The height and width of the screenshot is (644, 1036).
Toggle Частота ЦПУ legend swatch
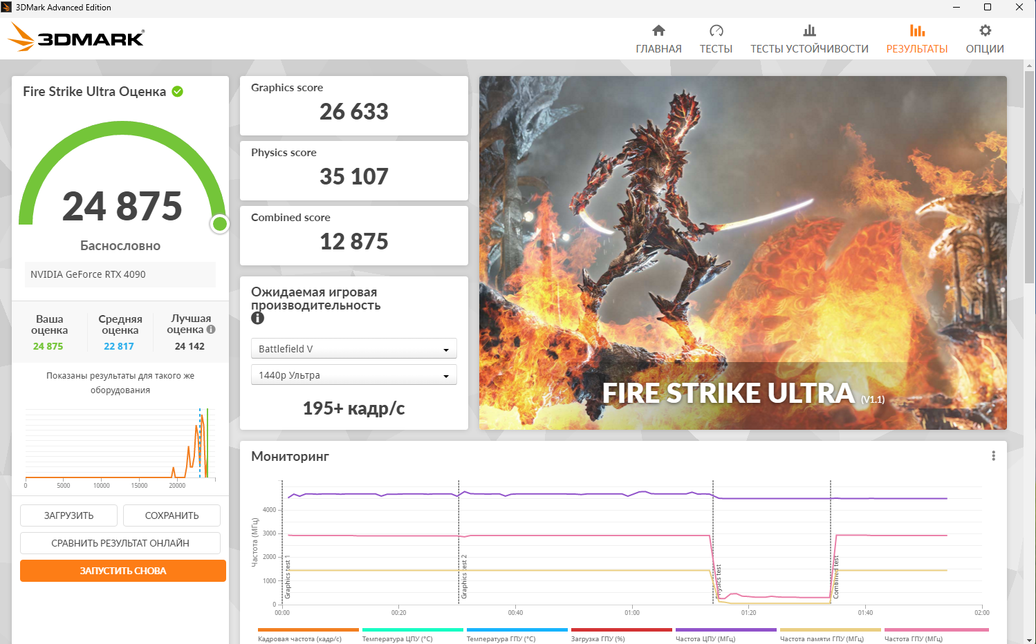(x=726, y=629)
